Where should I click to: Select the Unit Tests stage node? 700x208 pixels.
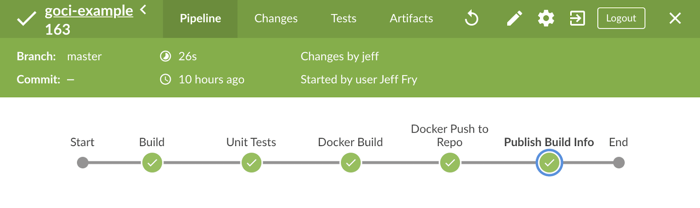(252, 163)
